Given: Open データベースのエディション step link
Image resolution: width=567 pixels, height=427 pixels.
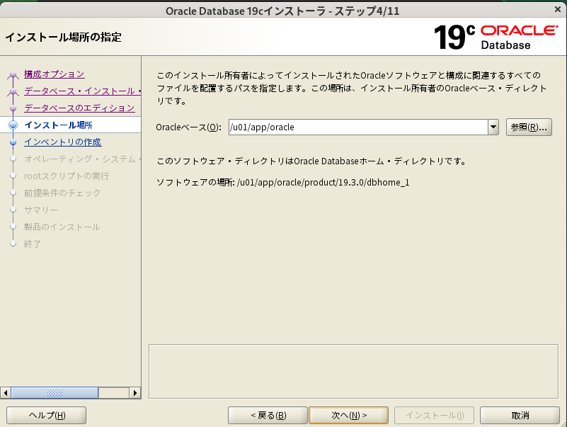Looking at the screenshot, I should (x=79, y=108).
